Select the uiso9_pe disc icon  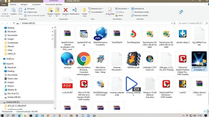(67, 59)
